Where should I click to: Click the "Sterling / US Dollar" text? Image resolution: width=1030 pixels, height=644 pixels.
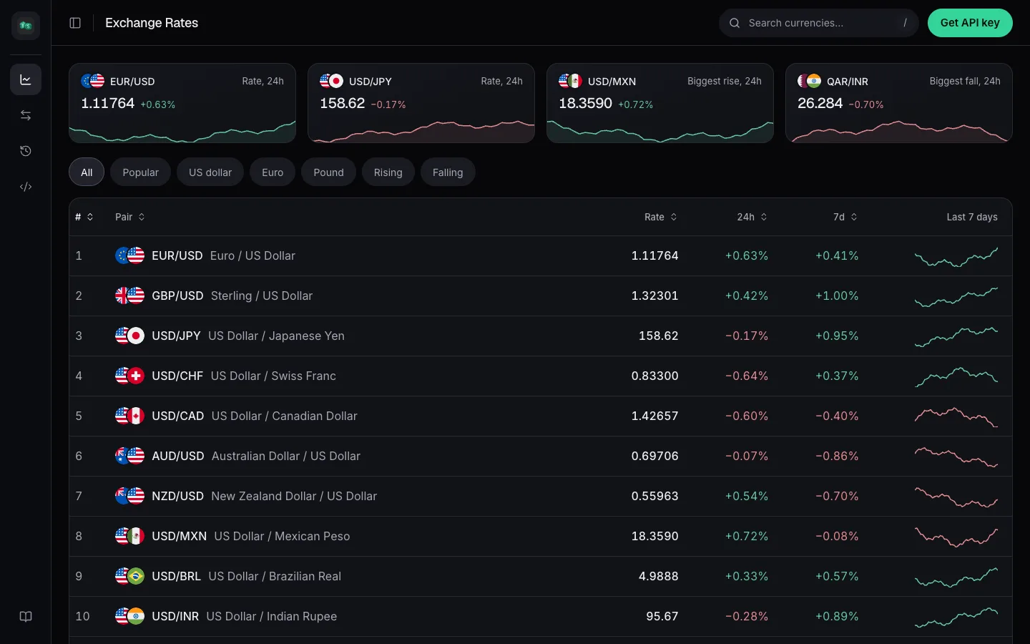pos(262,296)
